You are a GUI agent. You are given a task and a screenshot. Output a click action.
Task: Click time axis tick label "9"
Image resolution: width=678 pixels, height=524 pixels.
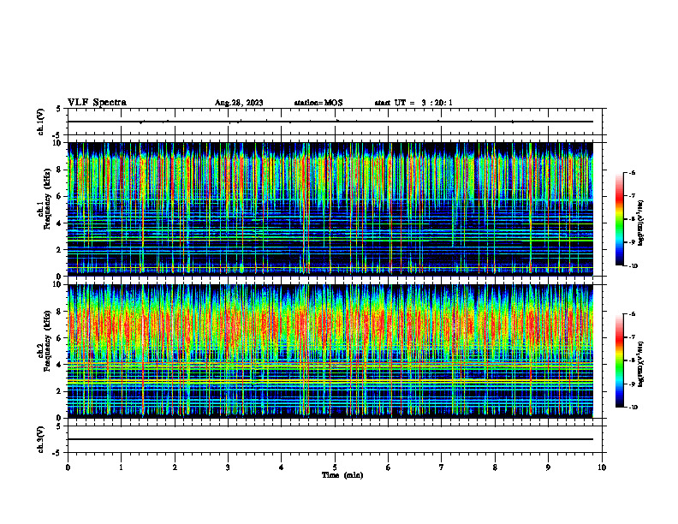point(548,467)
